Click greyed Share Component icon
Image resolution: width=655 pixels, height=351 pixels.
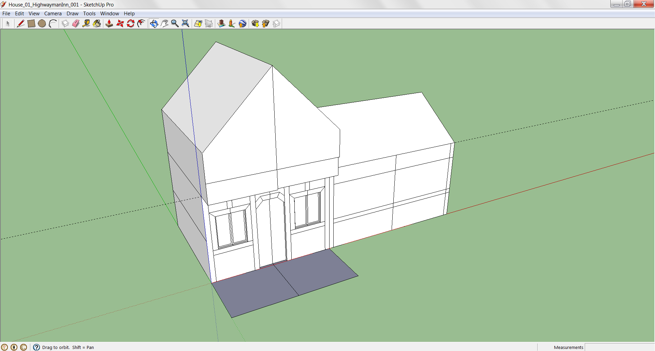click(276, 23)
